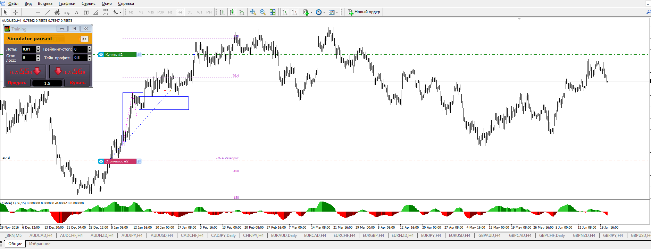The height and width of the screenshot is (249, 651).
Task: Zoom in on the chart
Action: [253, 12]
